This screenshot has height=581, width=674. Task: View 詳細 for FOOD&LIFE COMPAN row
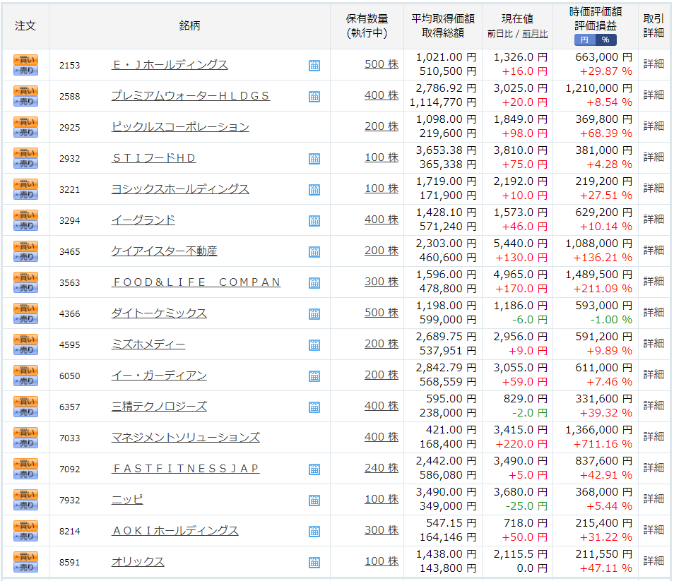pos(654,281)
